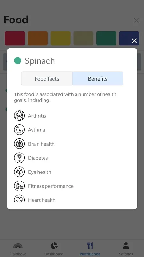Select the Benefits tab
This screenshot has width=144, height=257.
click(x=98, y=79)
